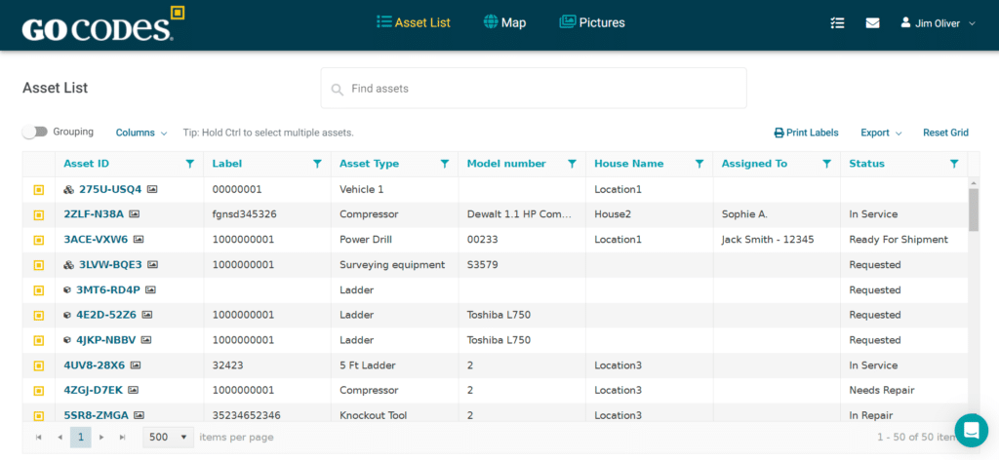Click the filter icon on Status column
The height and width of the screenshot is (460, 999).
[954, 164]
